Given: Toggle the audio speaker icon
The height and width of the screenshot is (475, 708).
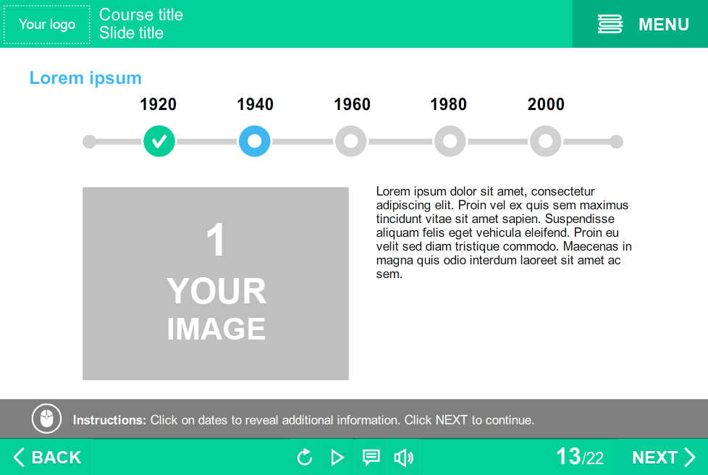Looking at the screenshot, I should (404, 458).
